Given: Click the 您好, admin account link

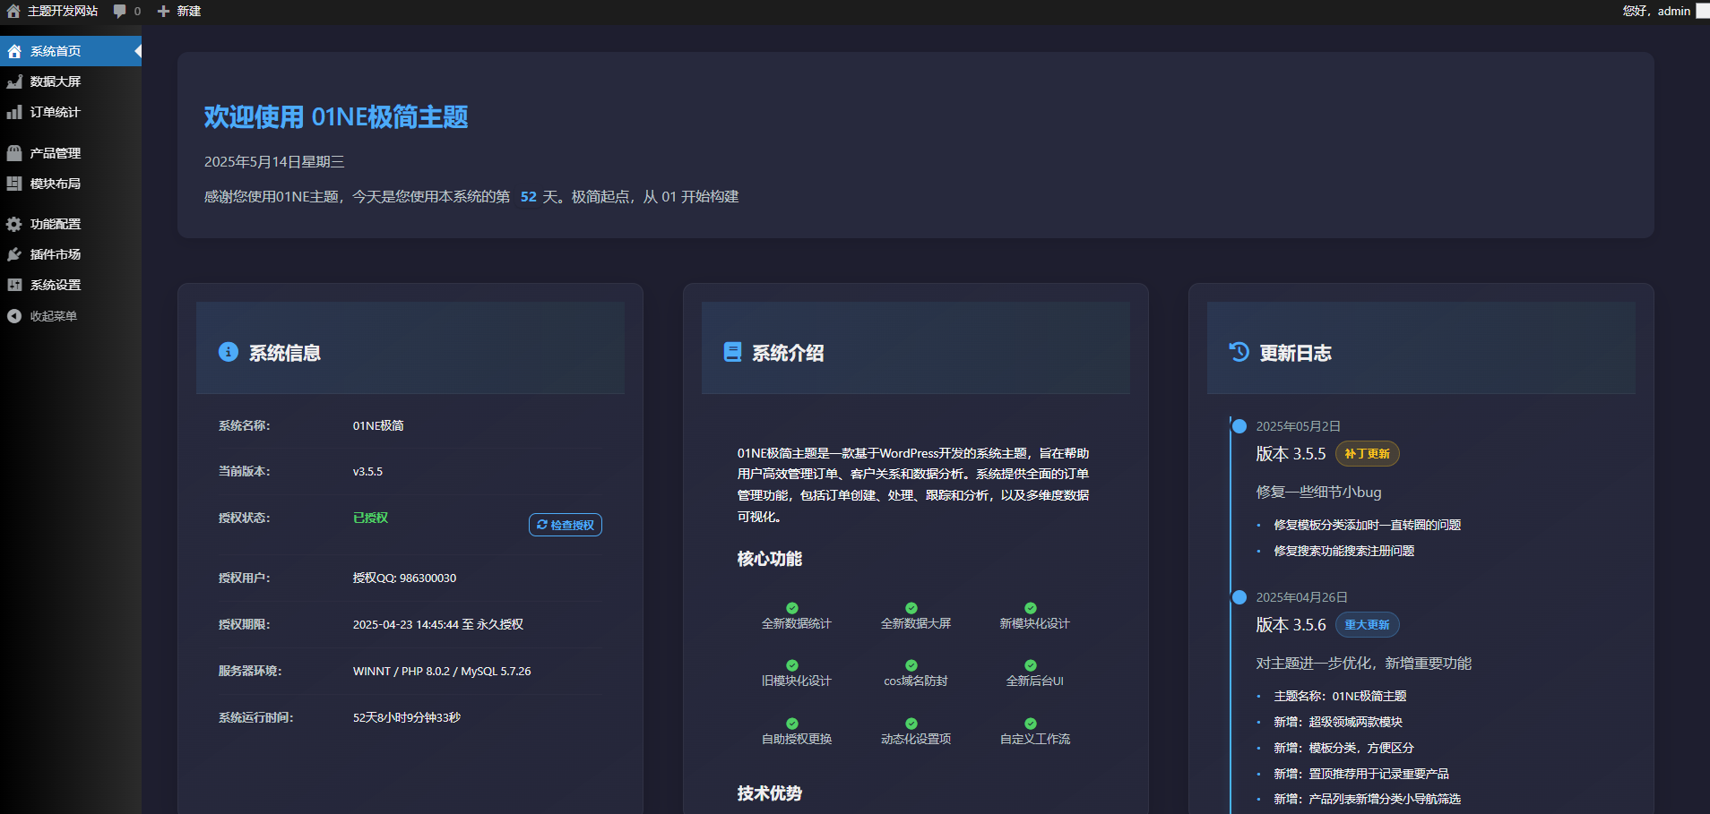Looking at the screenshot, I should 1656,11.
